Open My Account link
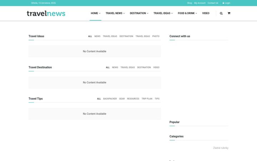The width and height of the screenshot is (257, 161). pos(200,3)
